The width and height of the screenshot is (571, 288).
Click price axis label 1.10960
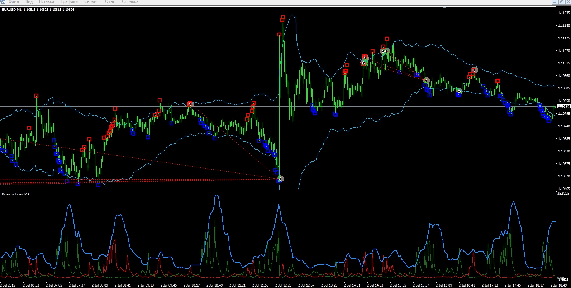(x=564, y=76)
